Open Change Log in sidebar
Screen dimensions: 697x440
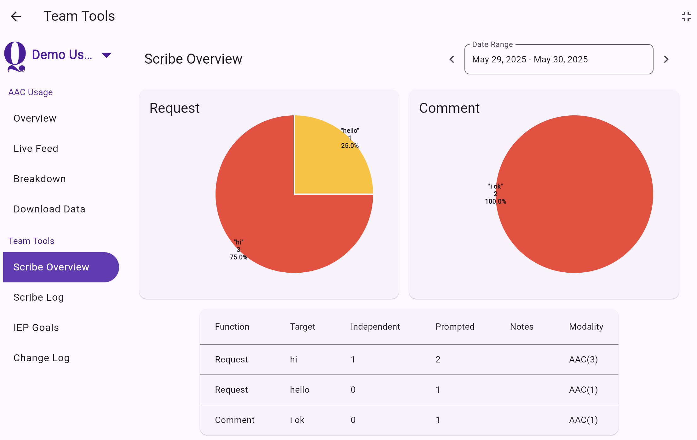42,358
